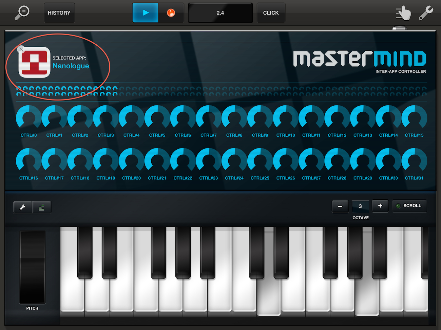This screenshot has width=441, height=330.
Task: Click the octave value 3 display
Action: [360, 206]
